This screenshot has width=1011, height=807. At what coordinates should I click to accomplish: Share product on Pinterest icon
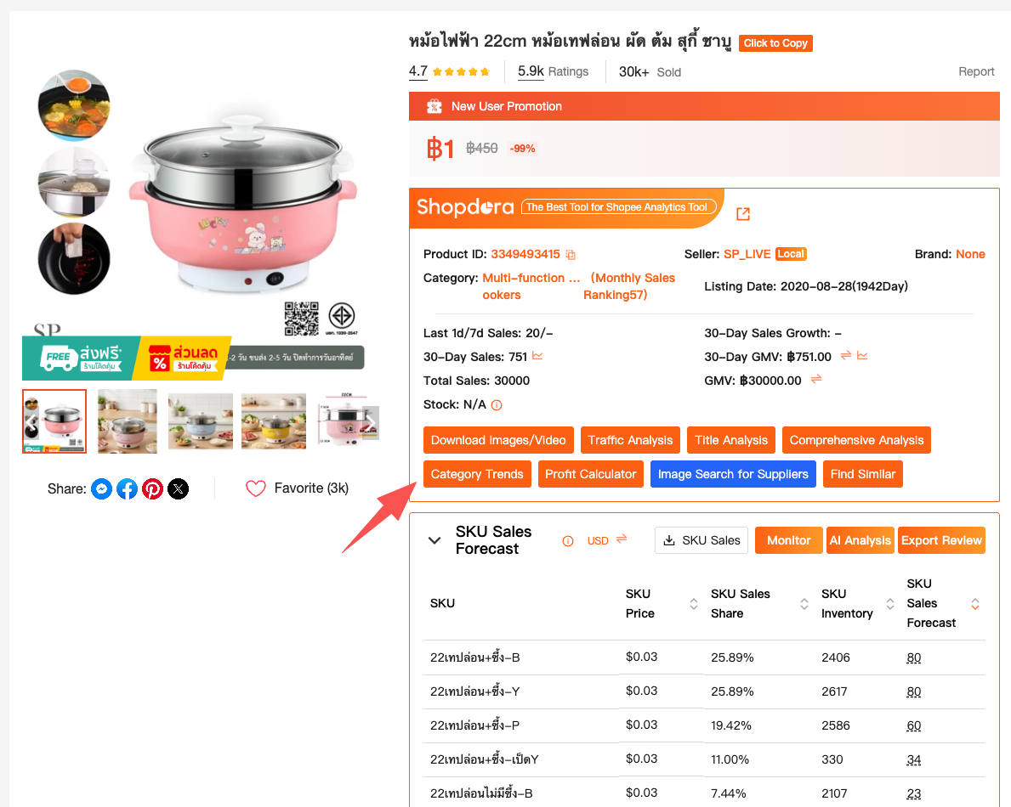153,488
